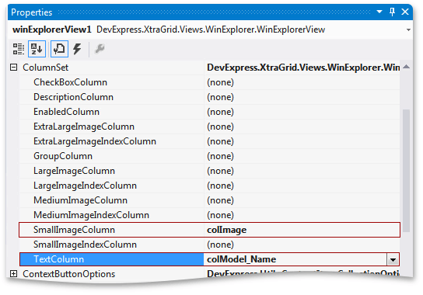Click the ColumnSet property name
423x295 pixels.
tap(46, 68)
